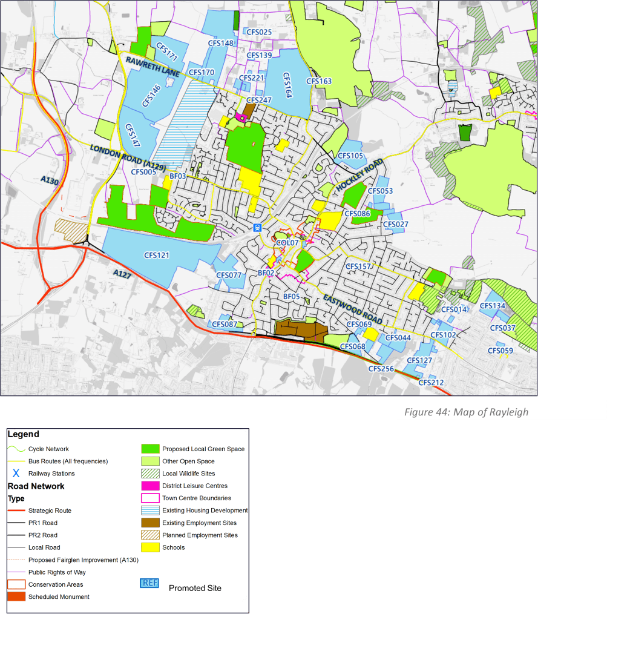Click the railway station icon near Rayleigh centre
This screenshot has height=654, width=630.
(257, 229)
